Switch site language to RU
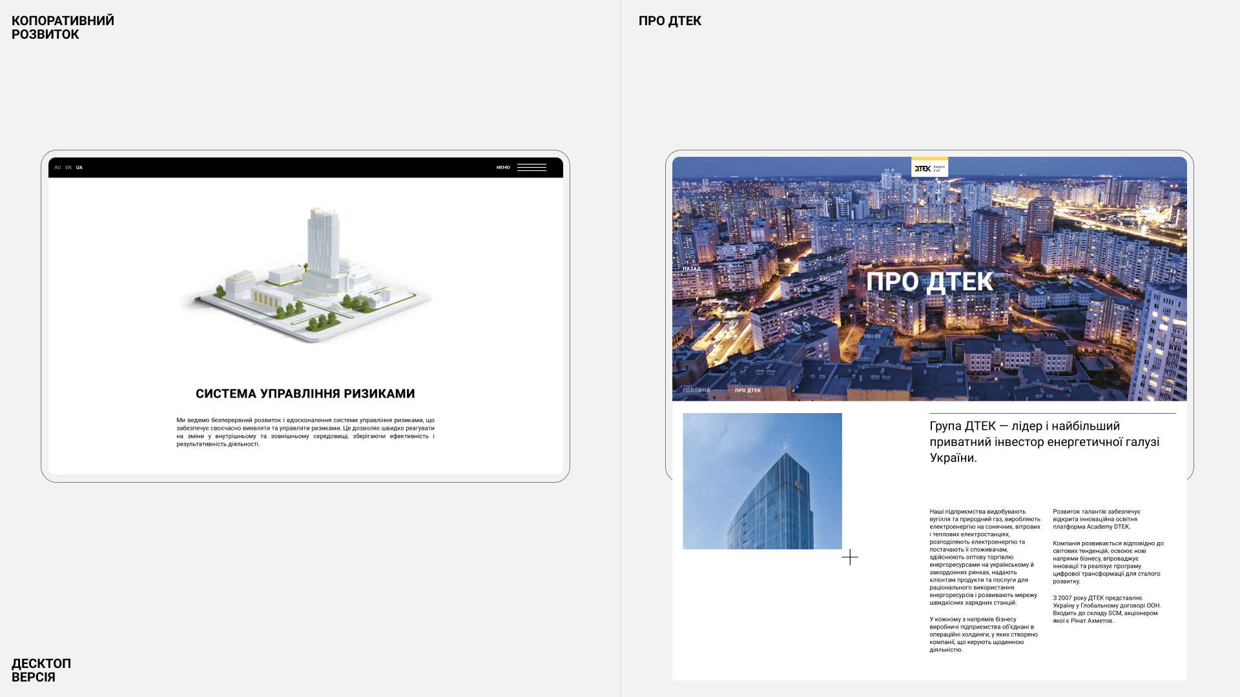The width and height of the screenshot is (1240, 697). point(57,168)
